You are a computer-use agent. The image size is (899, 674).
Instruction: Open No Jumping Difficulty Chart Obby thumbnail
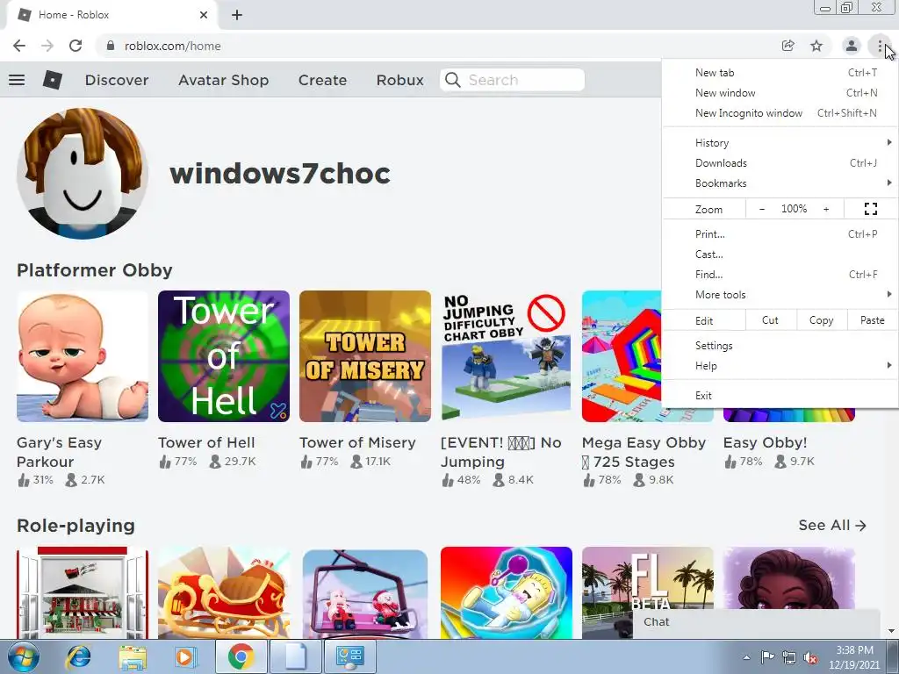tap(507, 356)
